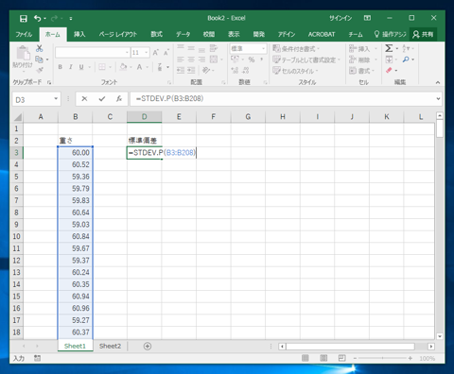Click in the formula bar text

pyautogui.click(x=170, y=98)
